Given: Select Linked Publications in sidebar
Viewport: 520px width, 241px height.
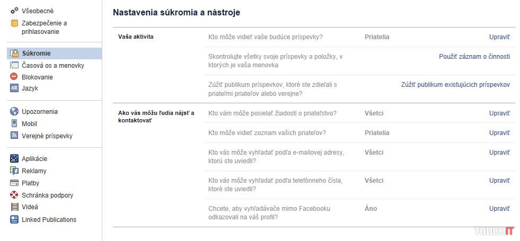Looking at the screenshot, I should pos(49,220).
